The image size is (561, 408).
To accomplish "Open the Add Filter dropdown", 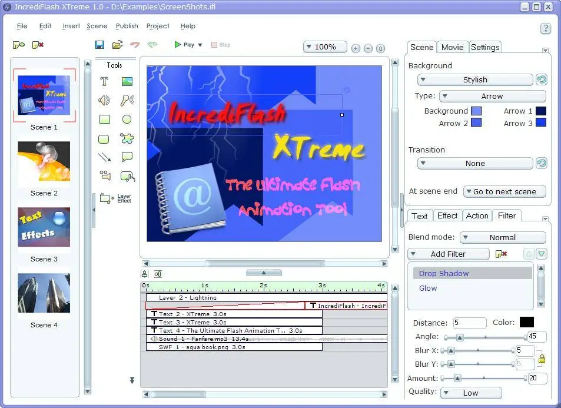I will (x=449, y=254).
